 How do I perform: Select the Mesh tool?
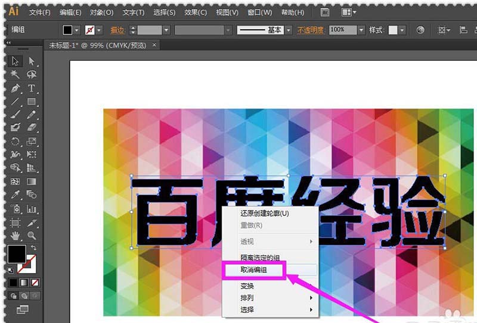point(15,181)
